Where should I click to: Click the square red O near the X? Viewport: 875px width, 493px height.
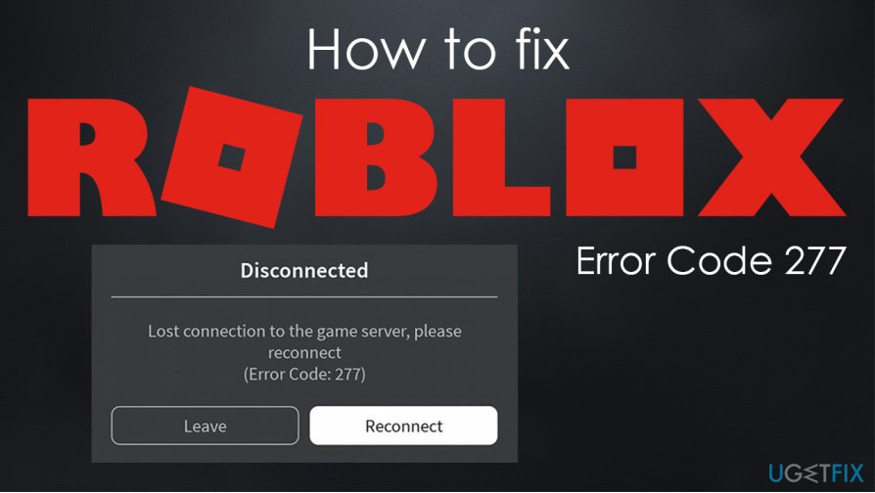pyautogui.click(x=625, y=157)
